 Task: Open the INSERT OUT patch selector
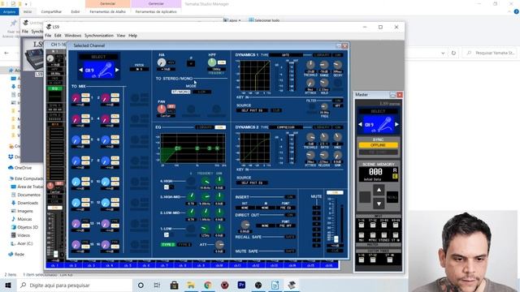[245, 208]
